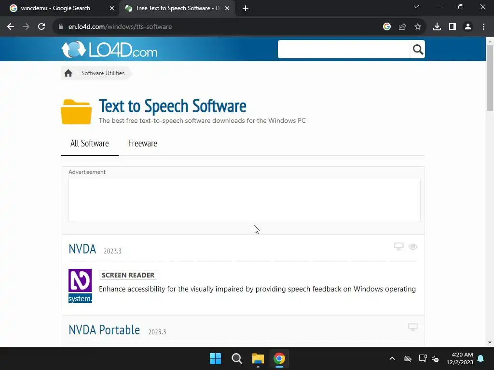Toggle the Chrome side panel
The width and height of the screenshot is (494, 370).
pyautogui.click(x=453, y=27)
